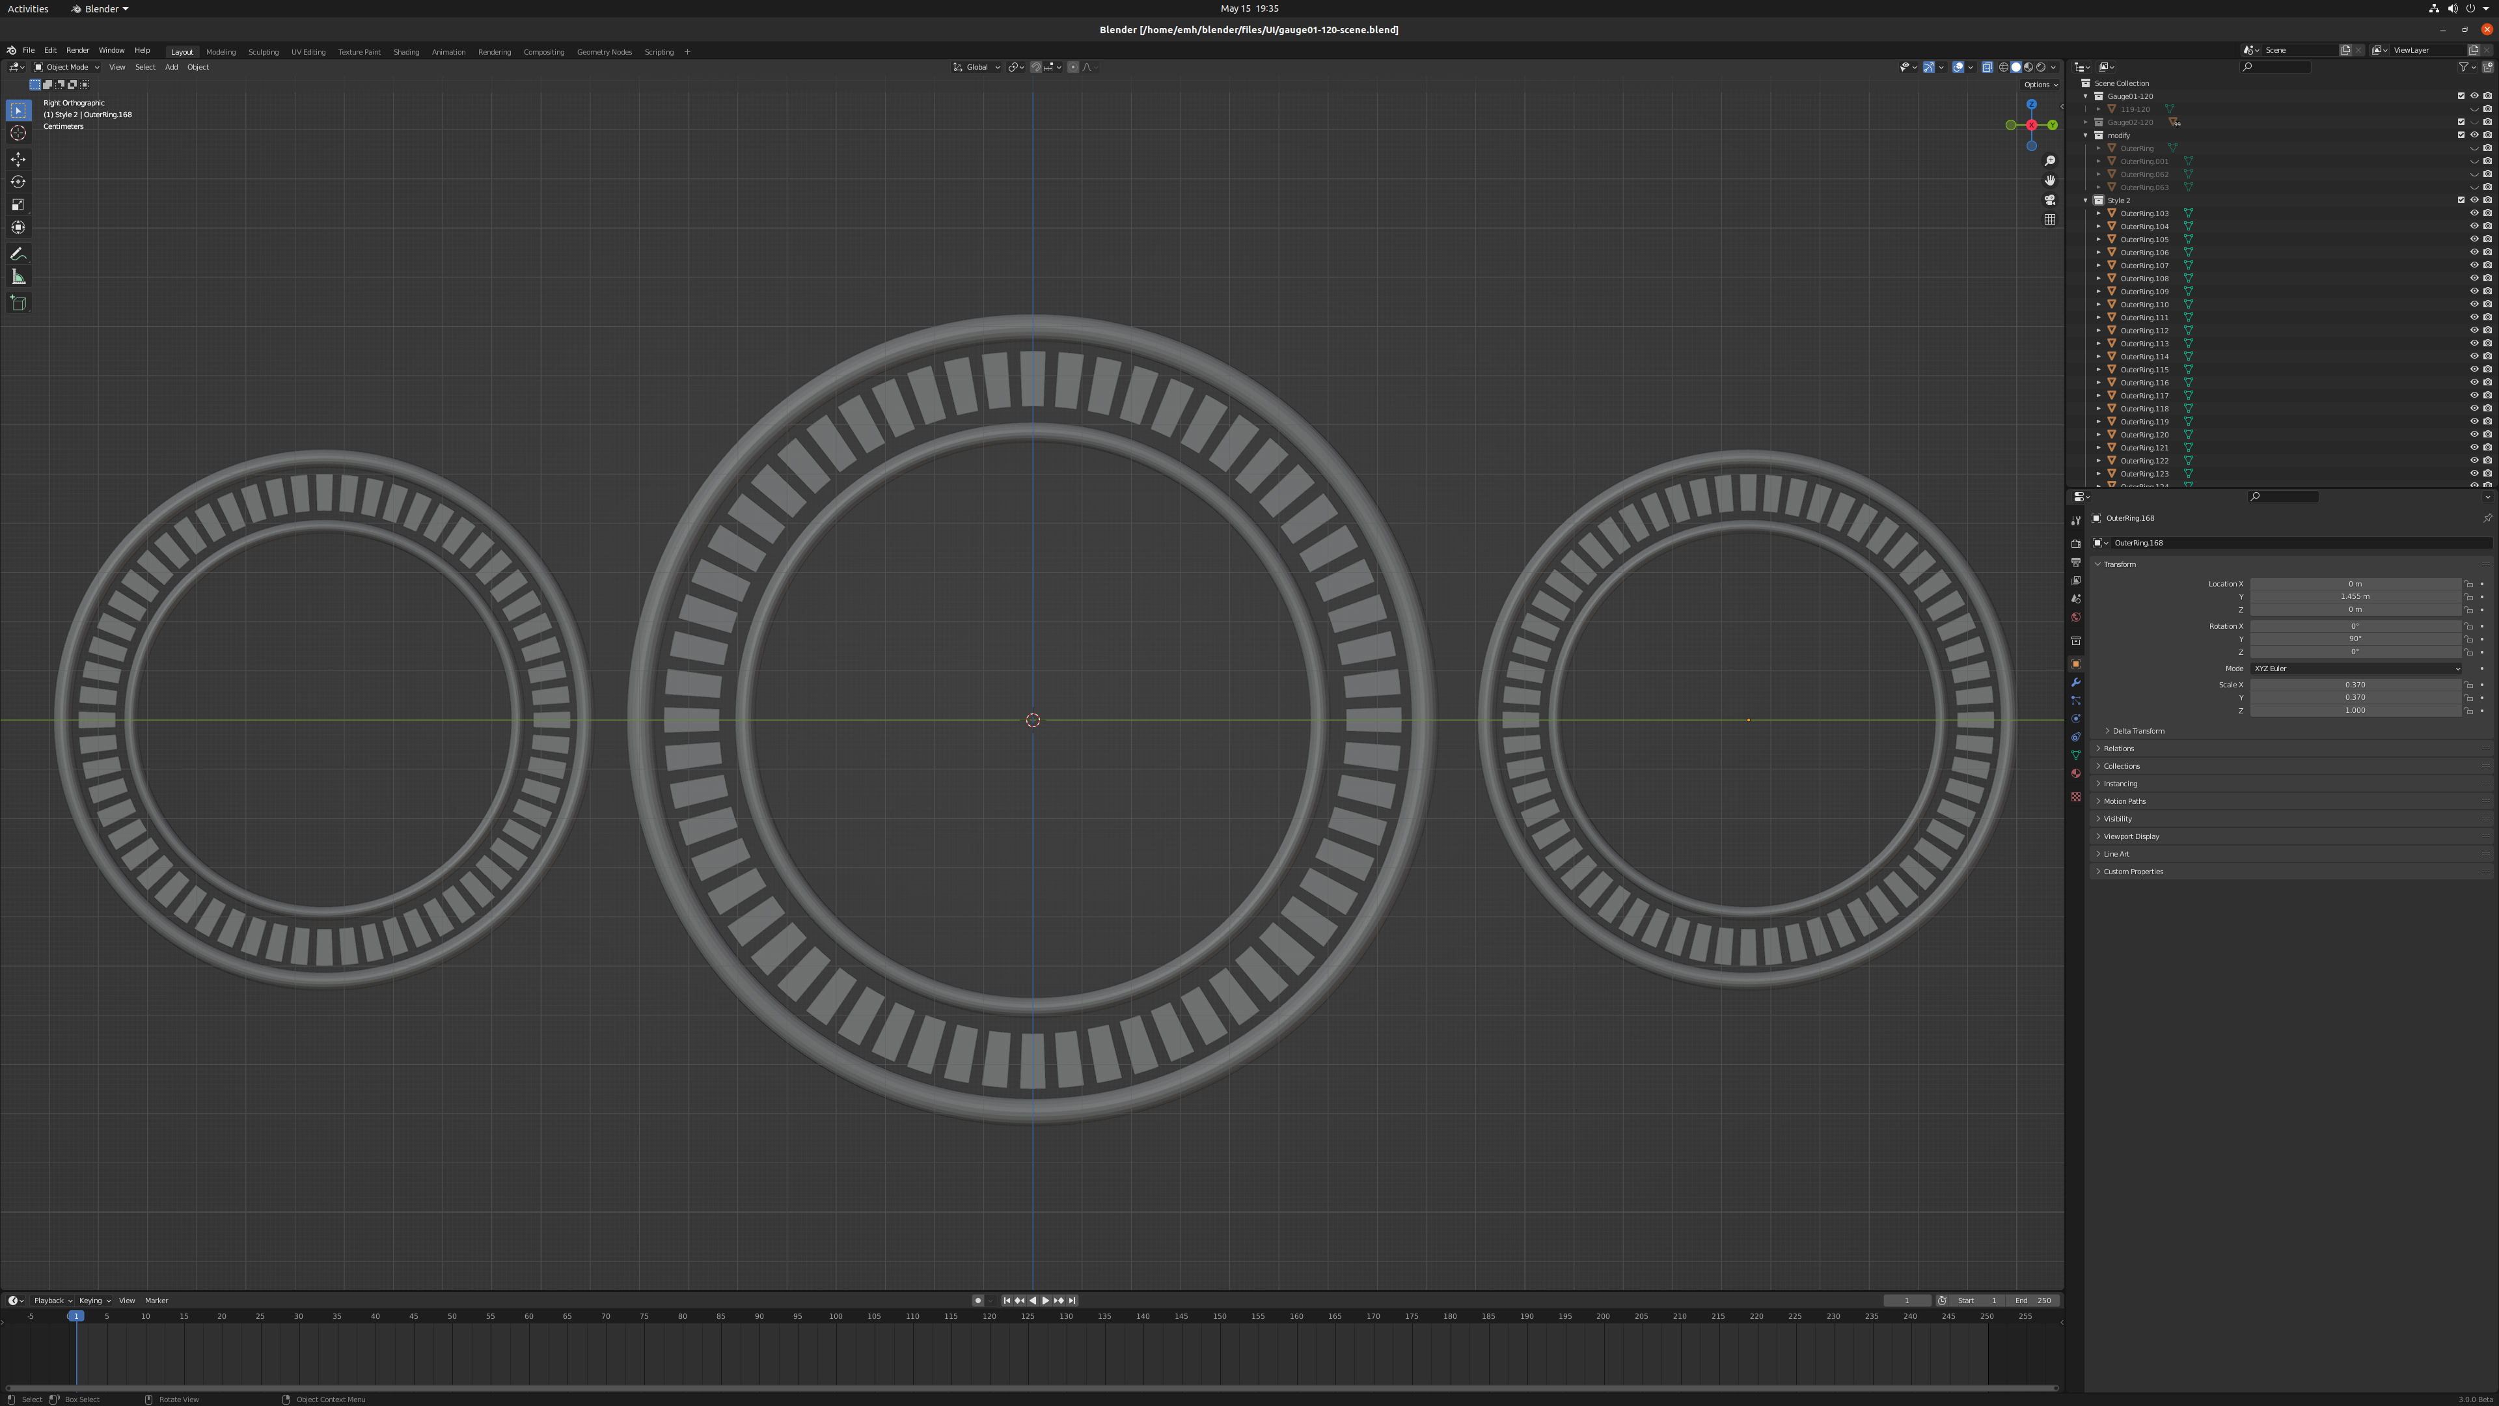Toggle X-ray mode in viewport header
2499x1406 pixels.
[1987, 67]
